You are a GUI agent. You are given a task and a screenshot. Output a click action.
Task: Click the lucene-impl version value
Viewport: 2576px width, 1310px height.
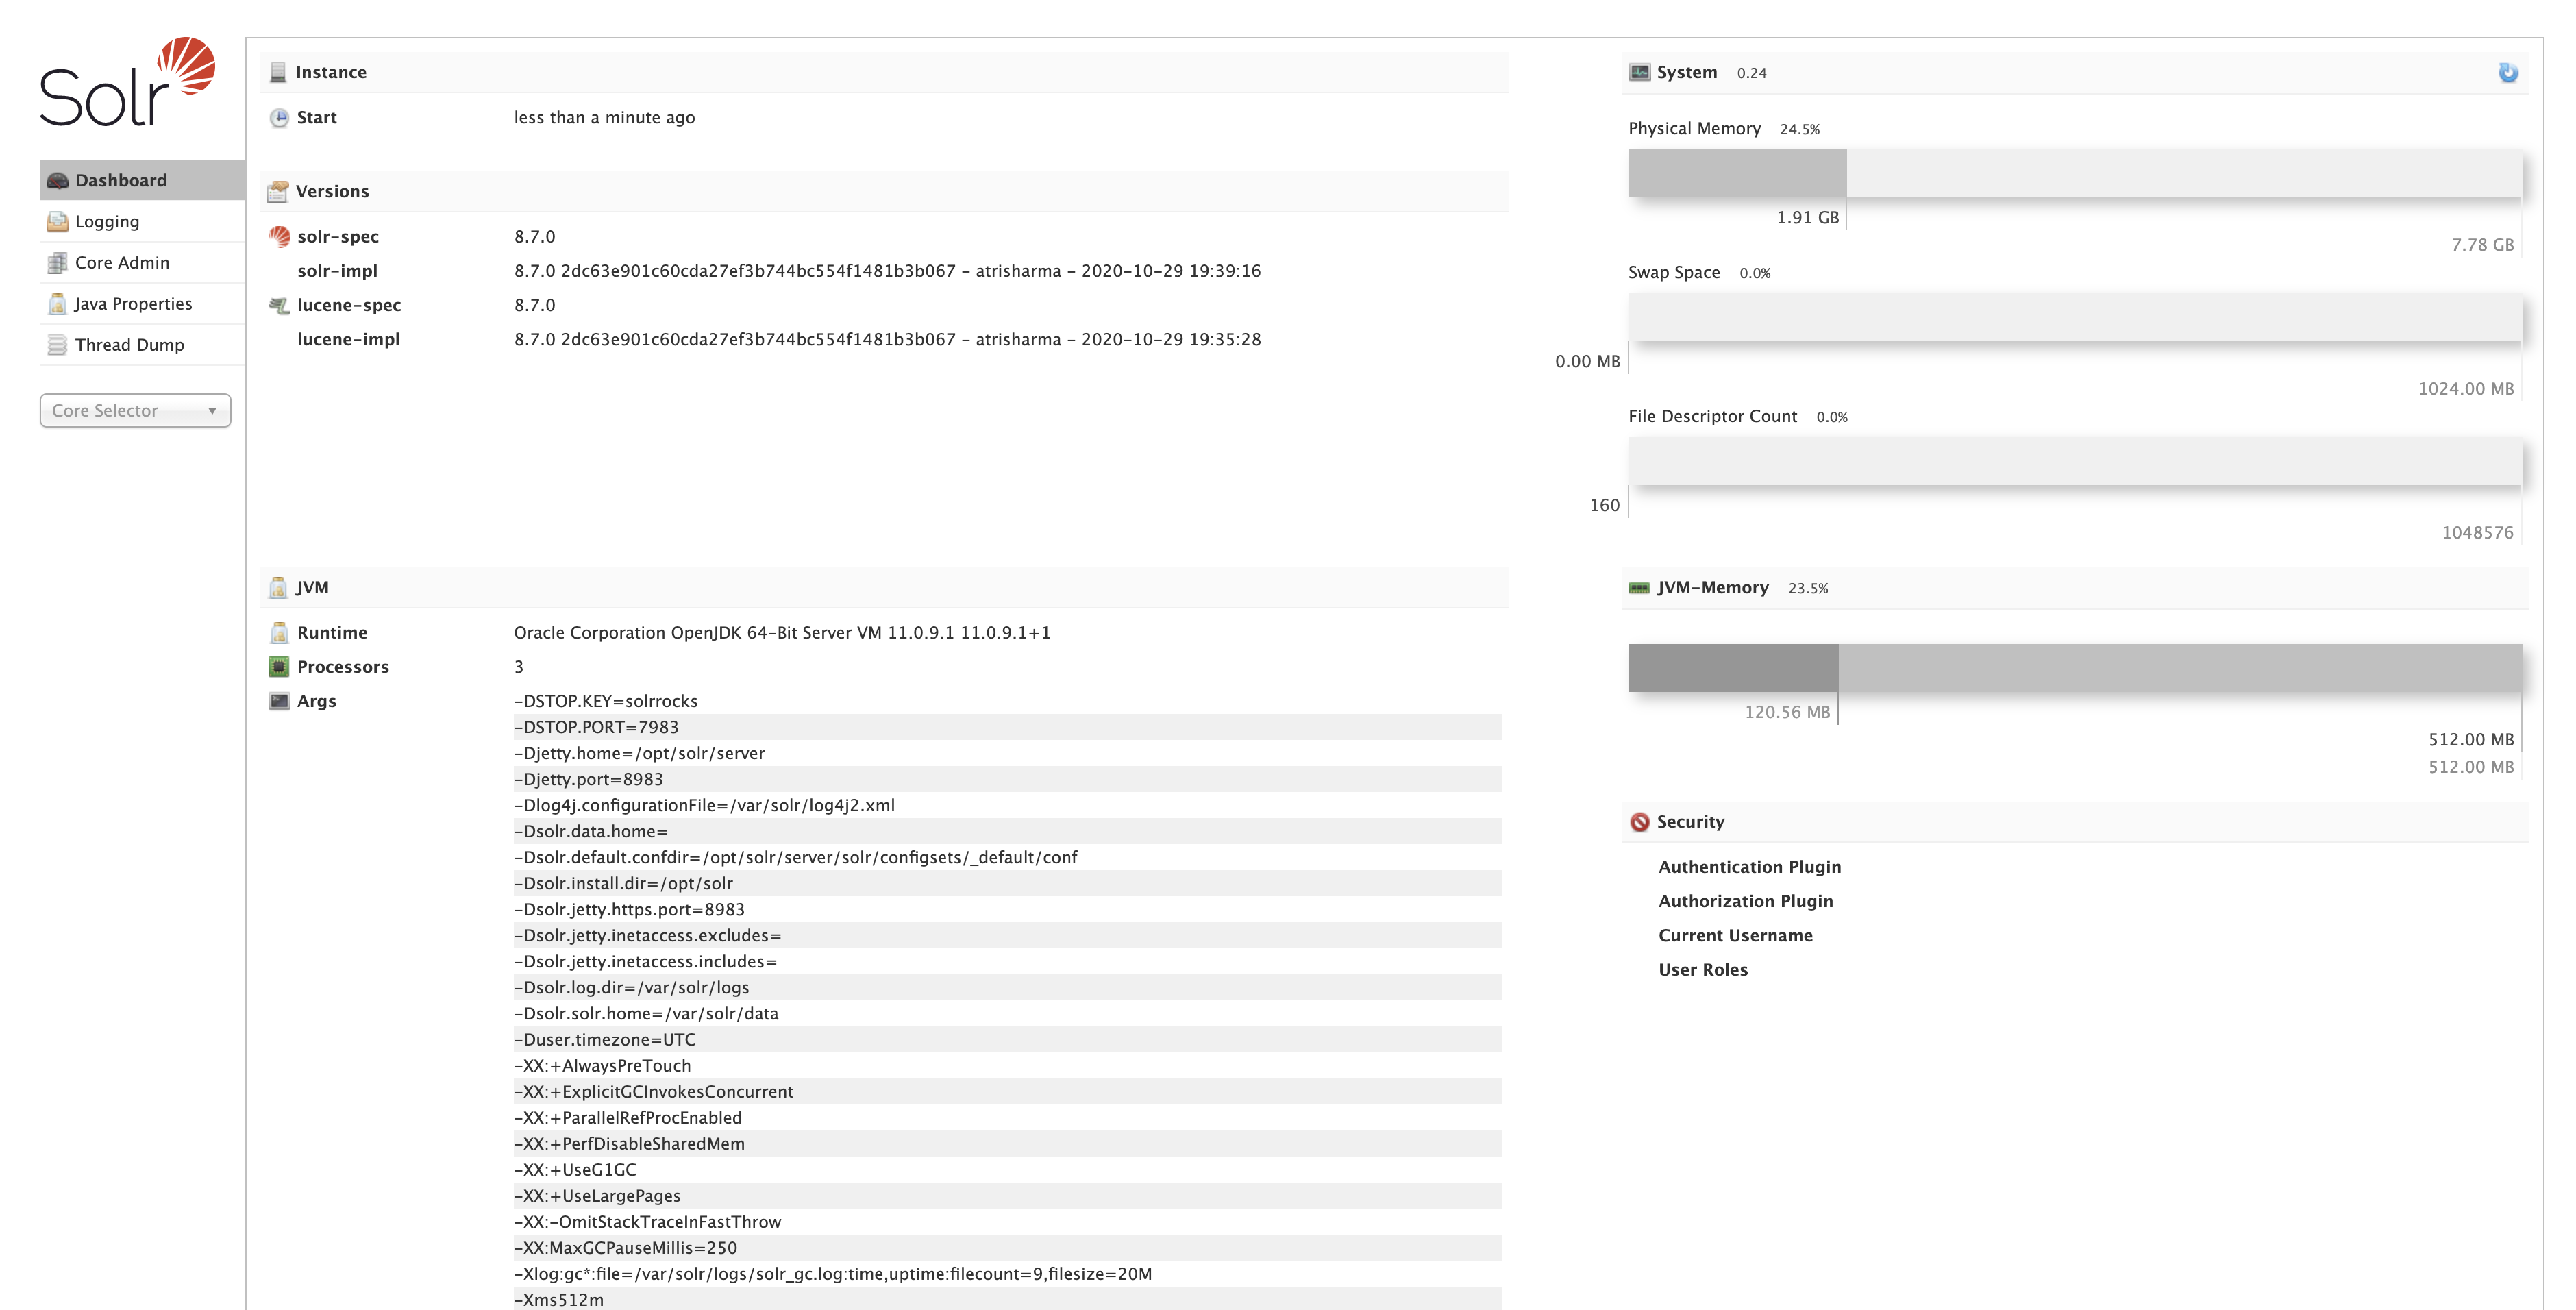pyautogui.click(x=888, y=340)
